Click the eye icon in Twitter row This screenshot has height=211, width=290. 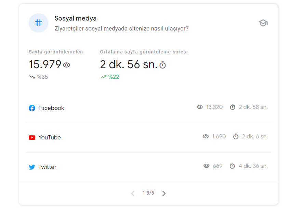(207, 166)
